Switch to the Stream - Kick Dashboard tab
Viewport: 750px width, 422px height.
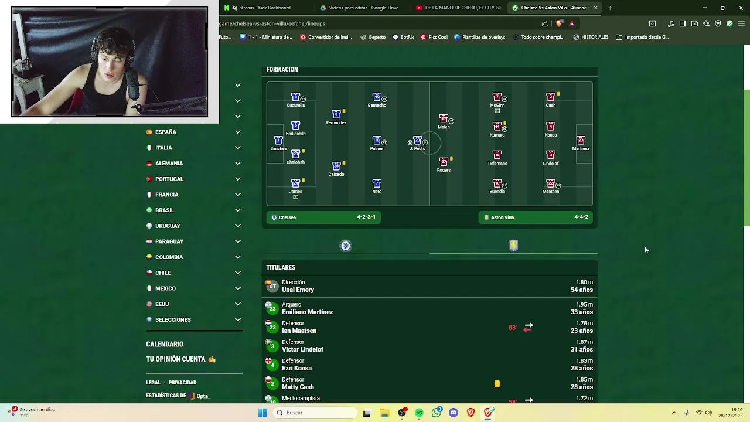[265, 8]
